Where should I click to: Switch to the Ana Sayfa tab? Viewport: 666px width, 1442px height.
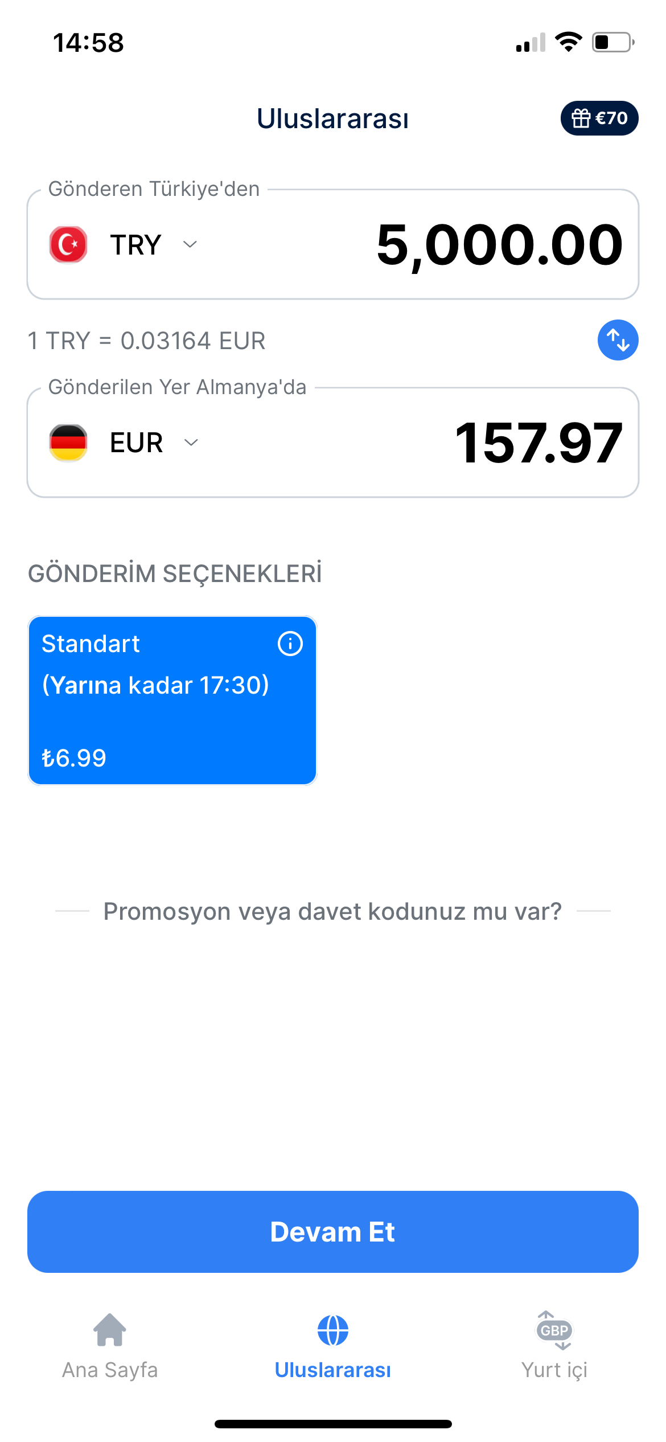(x=110, y=1369)
